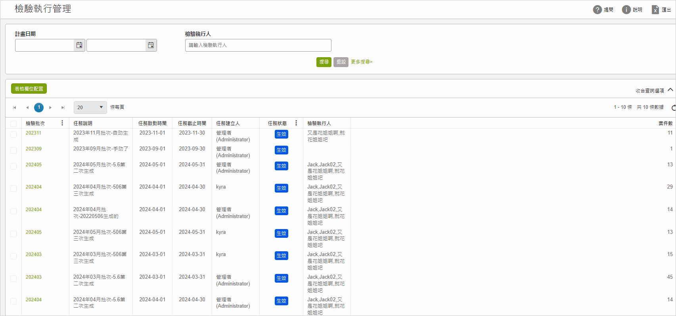Open the 提問 question mark icon
The height and width of the screenshot is (316, 676).
pyautogui.click(x=597, y=10)
